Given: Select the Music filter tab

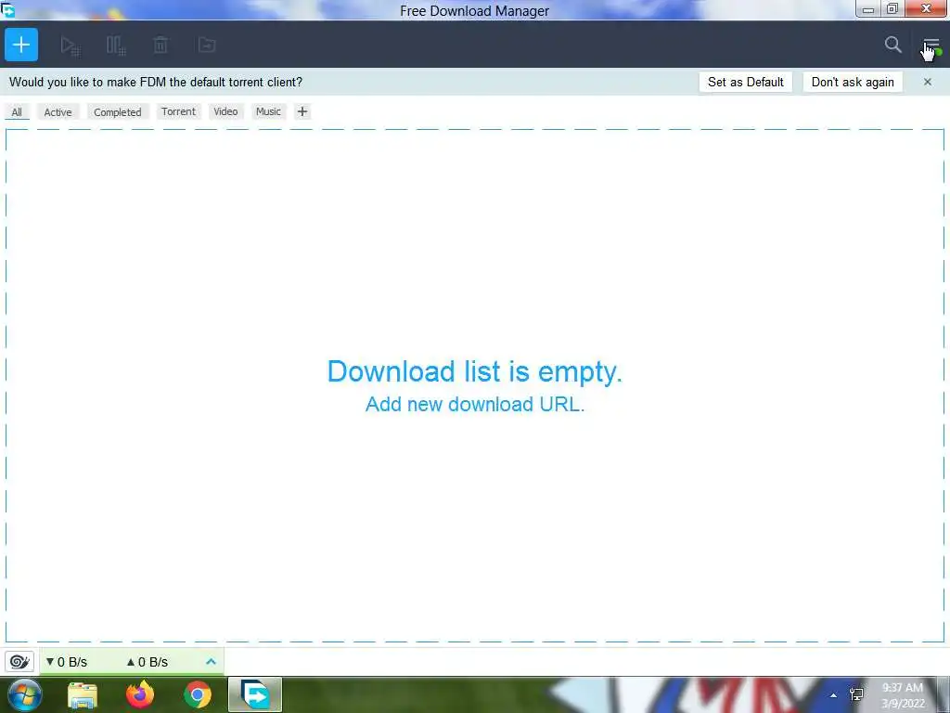Looking at the screenshot, I should click(x=268, y=111).
